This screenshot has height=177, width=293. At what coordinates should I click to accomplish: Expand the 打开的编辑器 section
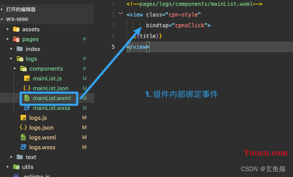[2, 9]
